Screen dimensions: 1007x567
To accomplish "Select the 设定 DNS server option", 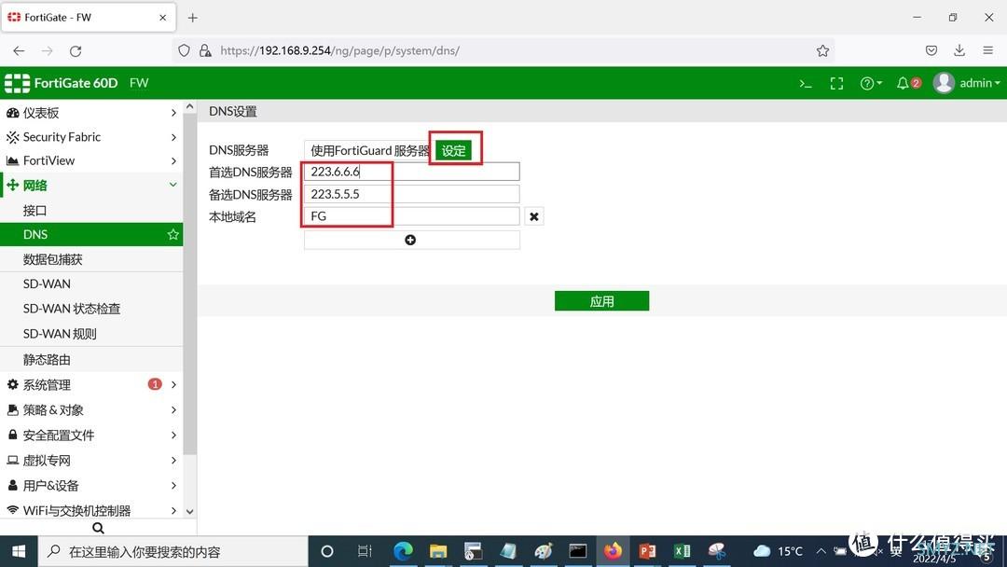I will click(453, 150).
